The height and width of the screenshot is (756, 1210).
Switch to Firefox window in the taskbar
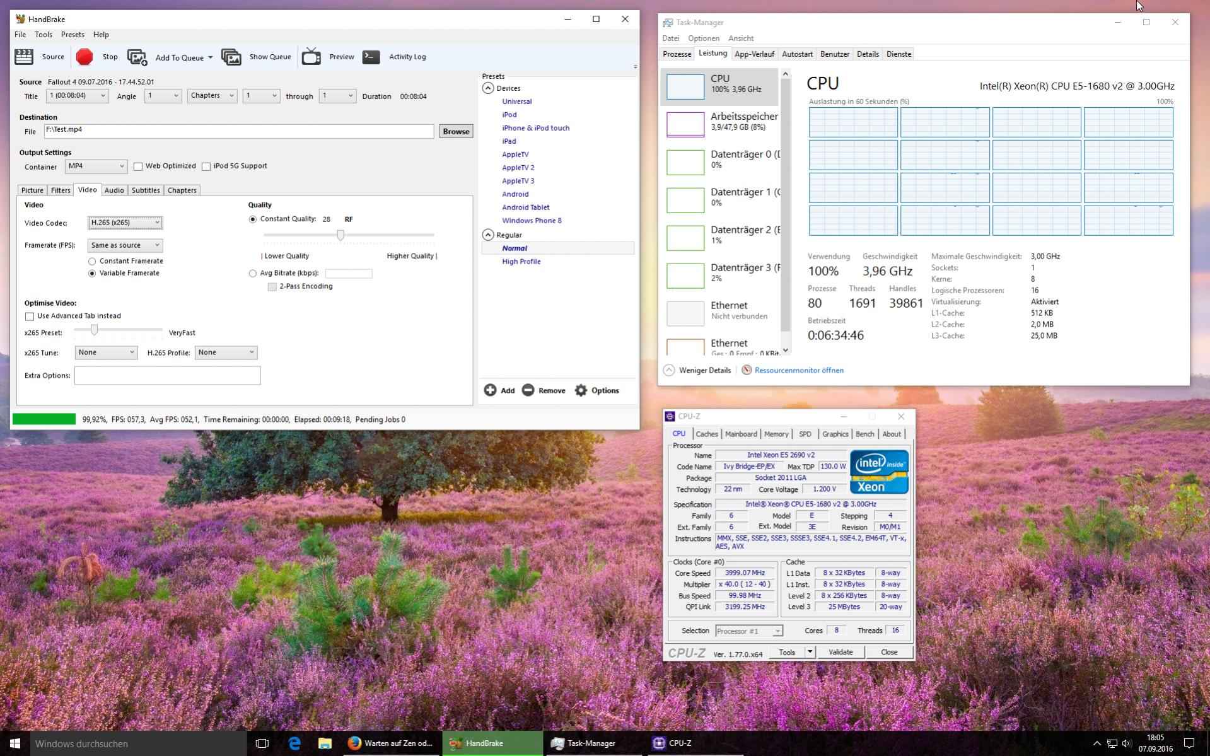391,743
